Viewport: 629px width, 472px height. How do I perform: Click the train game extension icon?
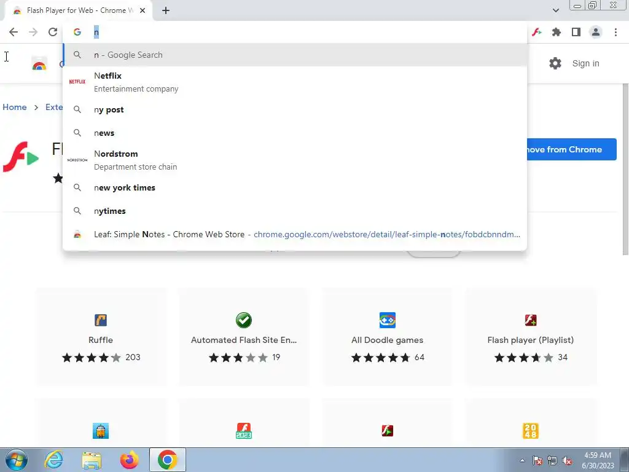pyautogui.click(x=101, y=431)
